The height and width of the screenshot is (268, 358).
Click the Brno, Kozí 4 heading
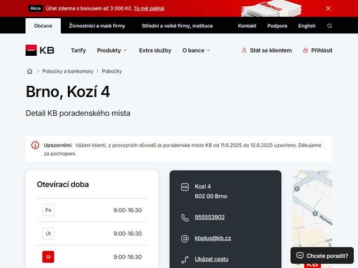point(68,91)
